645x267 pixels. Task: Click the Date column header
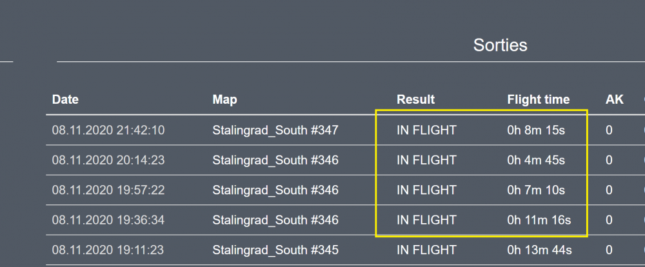tap(65, 99)
